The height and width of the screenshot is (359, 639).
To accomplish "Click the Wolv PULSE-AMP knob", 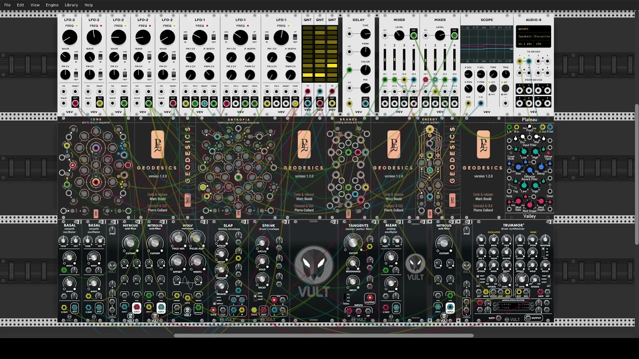I will [197, 238].
